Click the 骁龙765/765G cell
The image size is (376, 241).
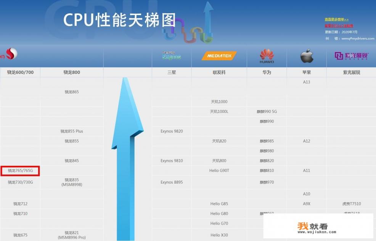pyautogui.click(x=20, y=170)
